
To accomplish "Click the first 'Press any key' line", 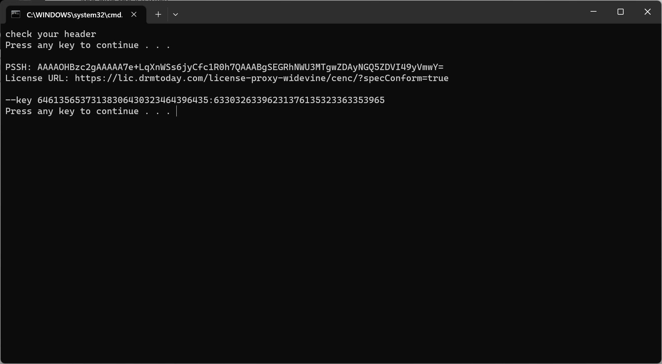I will click(88, 45).
